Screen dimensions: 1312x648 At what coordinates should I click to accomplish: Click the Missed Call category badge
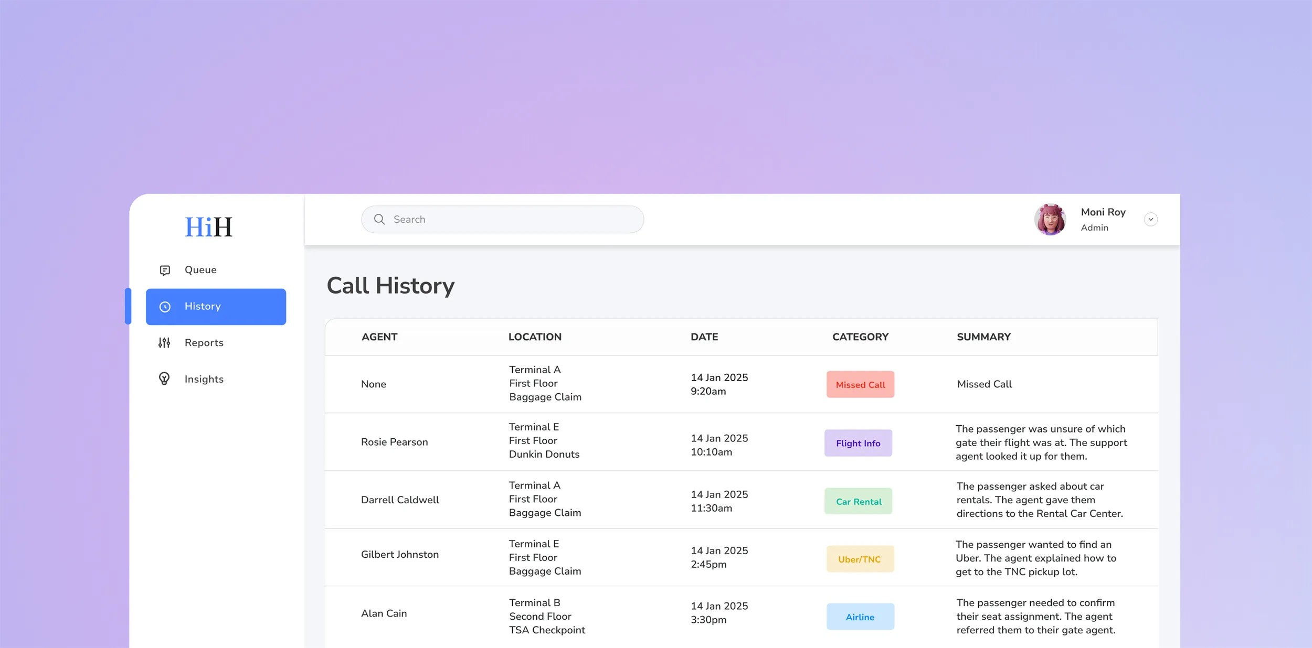click(860, 384)
